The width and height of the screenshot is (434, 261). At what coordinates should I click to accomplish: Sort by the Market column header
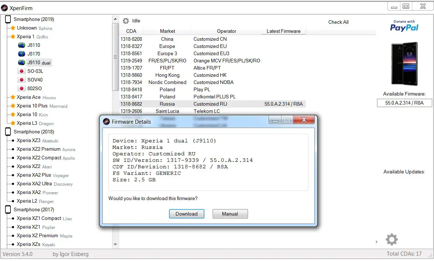(168, 31)
